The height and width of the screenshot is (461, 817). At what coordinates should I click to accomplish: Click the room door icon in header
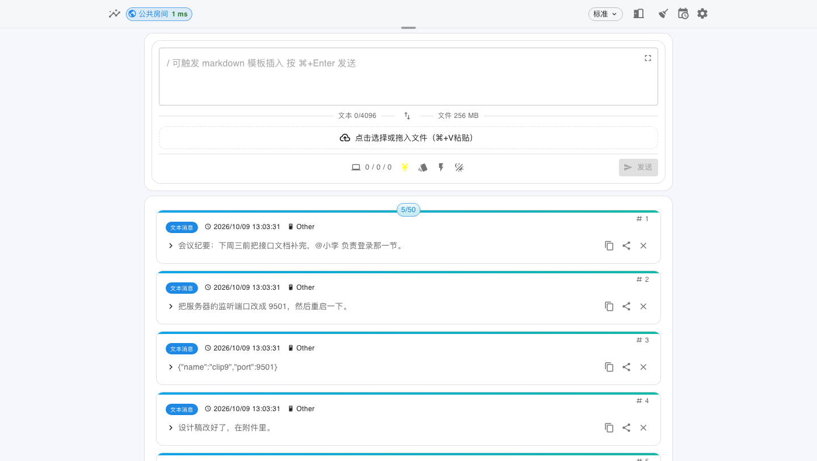[638, 14]
